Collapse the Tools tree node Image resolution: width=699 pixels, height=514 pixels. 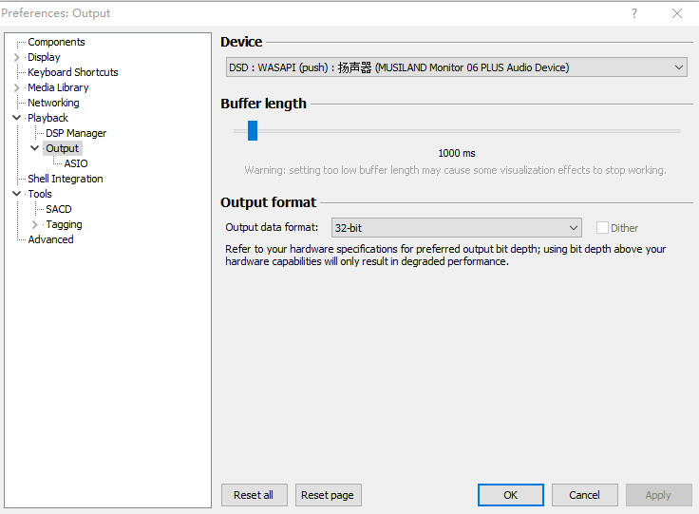tap(17, 194)
